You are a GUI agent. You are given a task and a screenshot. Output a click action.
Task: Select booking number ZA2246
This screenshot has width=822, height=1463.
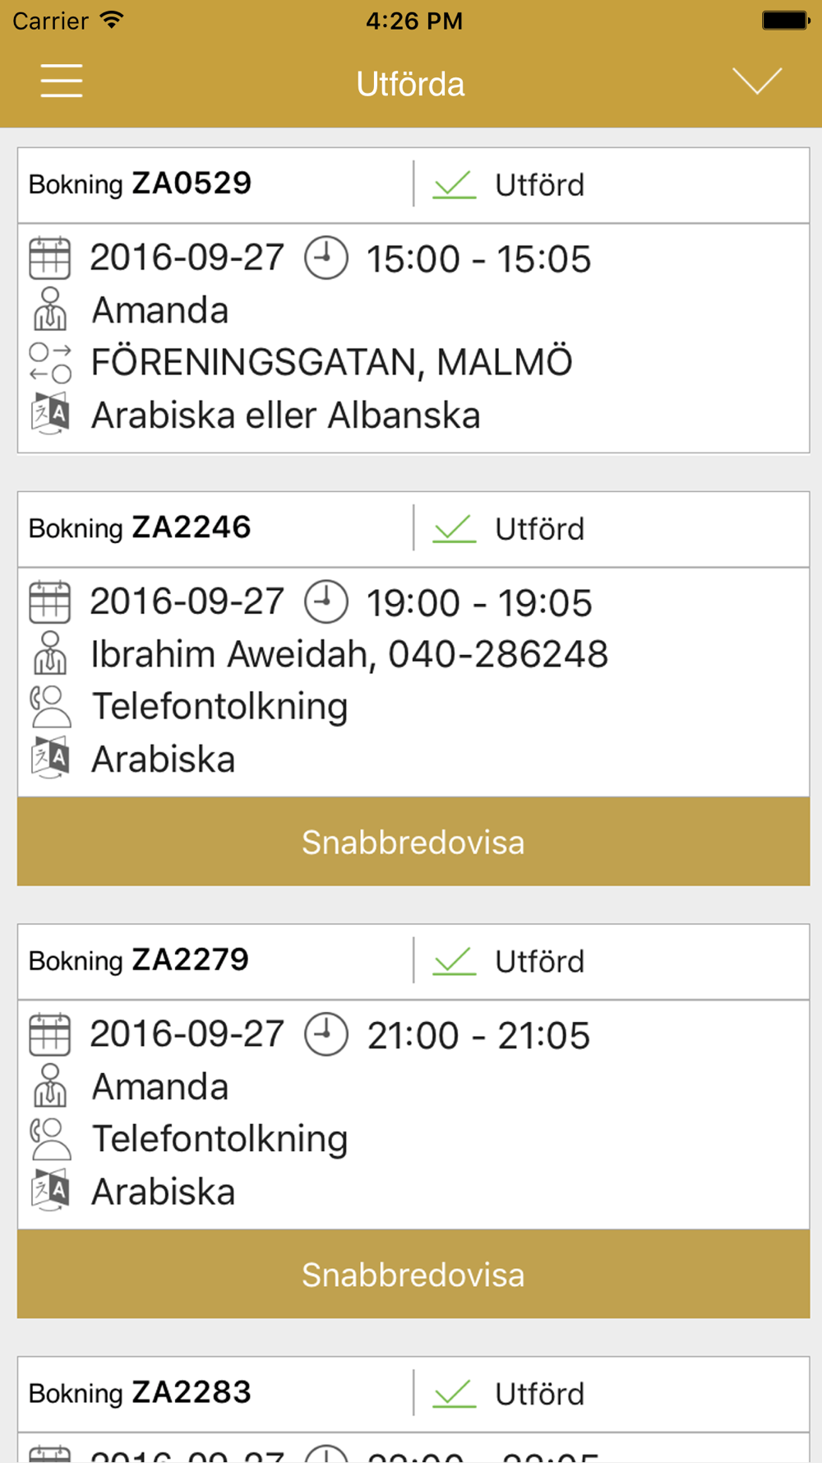[x=192, y=528]
